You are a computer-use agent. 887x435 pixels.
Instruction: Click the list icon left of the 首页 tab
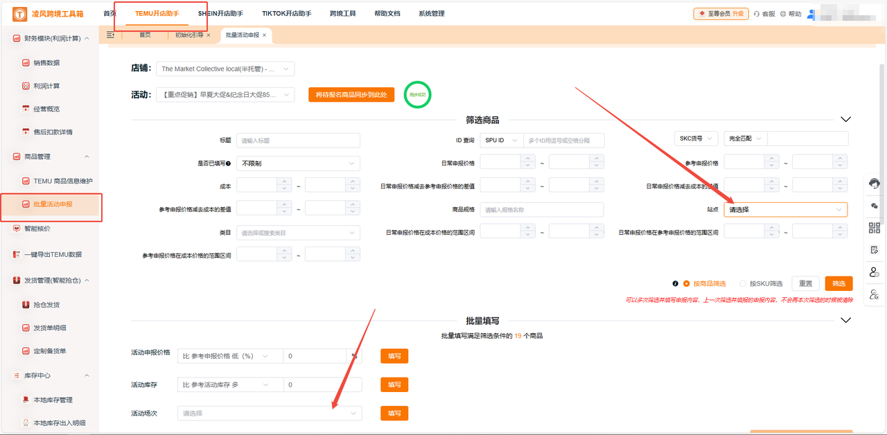(110, 33)
